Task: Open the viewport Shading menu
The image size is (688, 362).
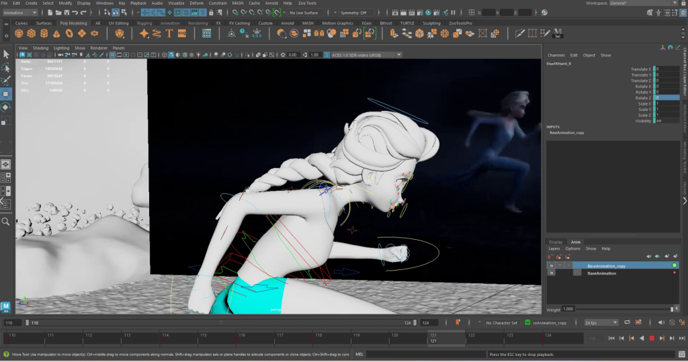Action: (x=40, y=48)
